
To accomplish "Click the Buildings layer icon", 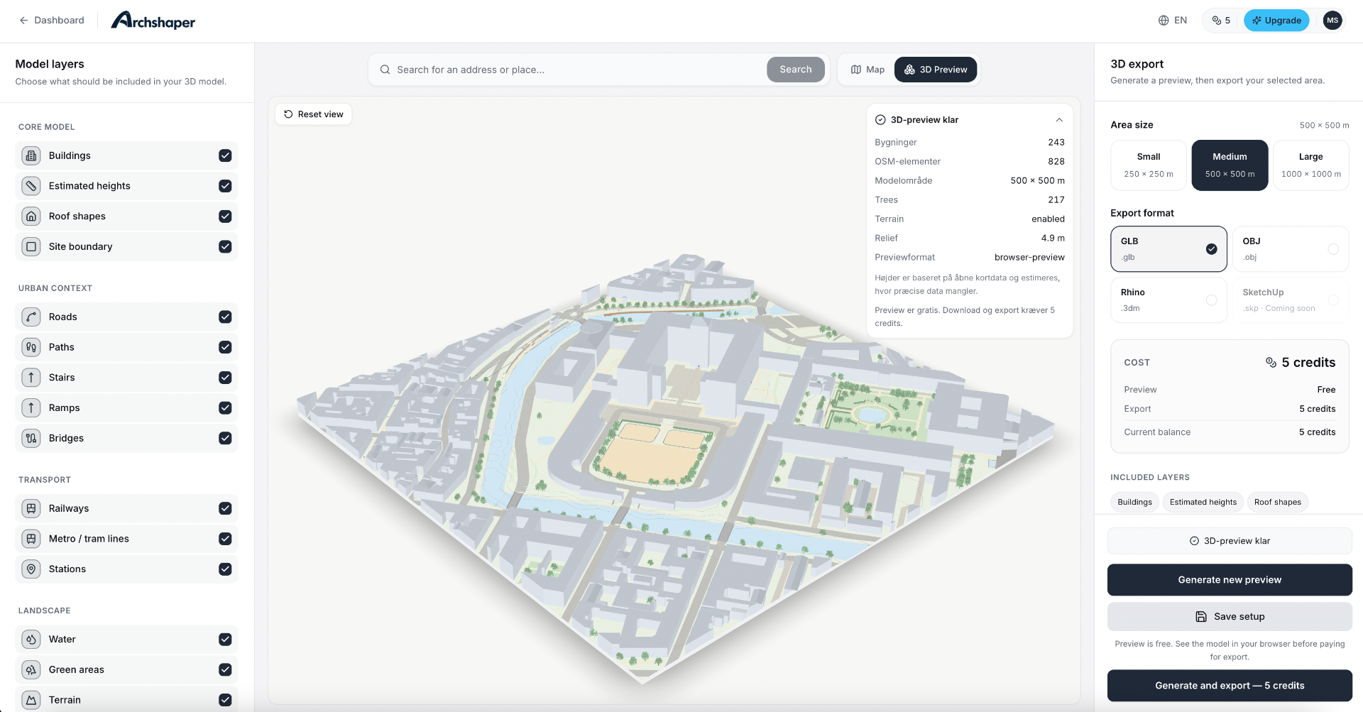I will click(x=31, y=155).
